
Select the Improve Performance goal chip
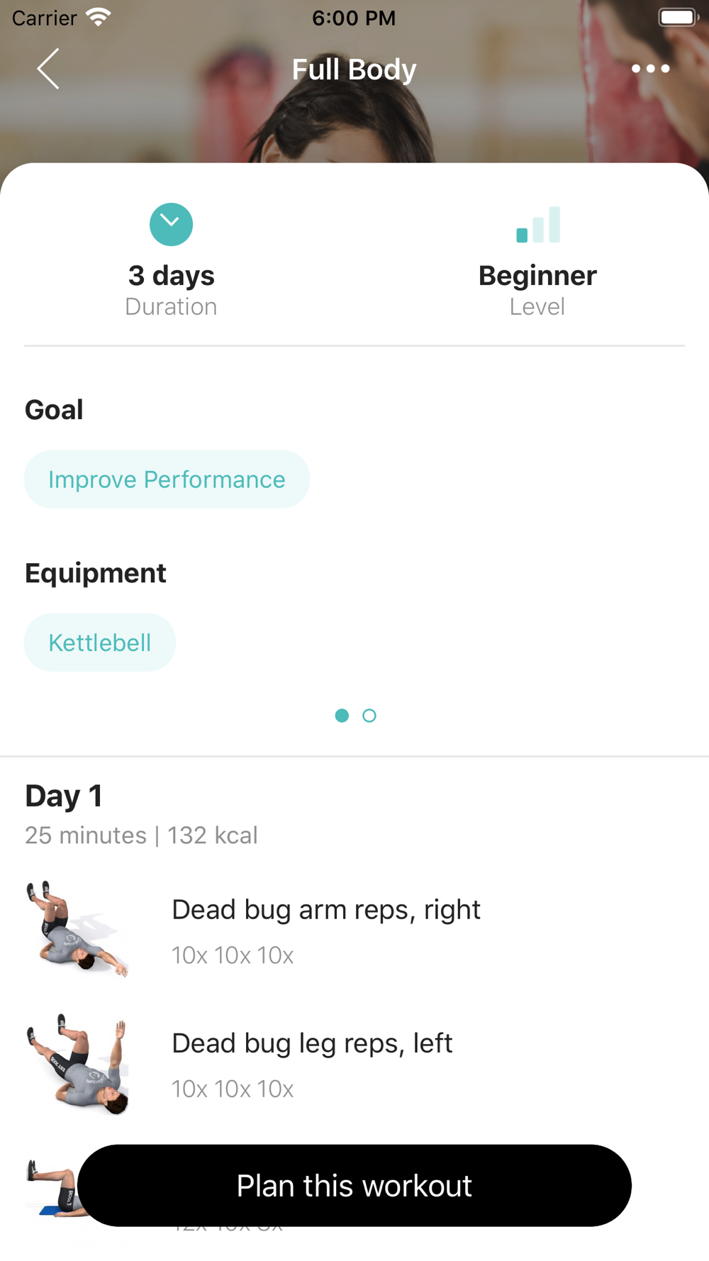(167, 479)
